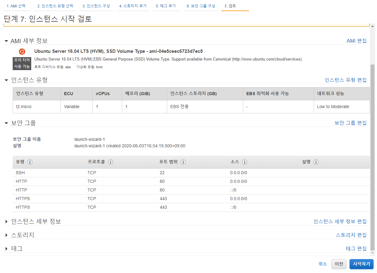The height and width of the screenshot is (273, 377).
Task: Go to step 5. 태그 추가 tab
Action: tap(166, 6)
